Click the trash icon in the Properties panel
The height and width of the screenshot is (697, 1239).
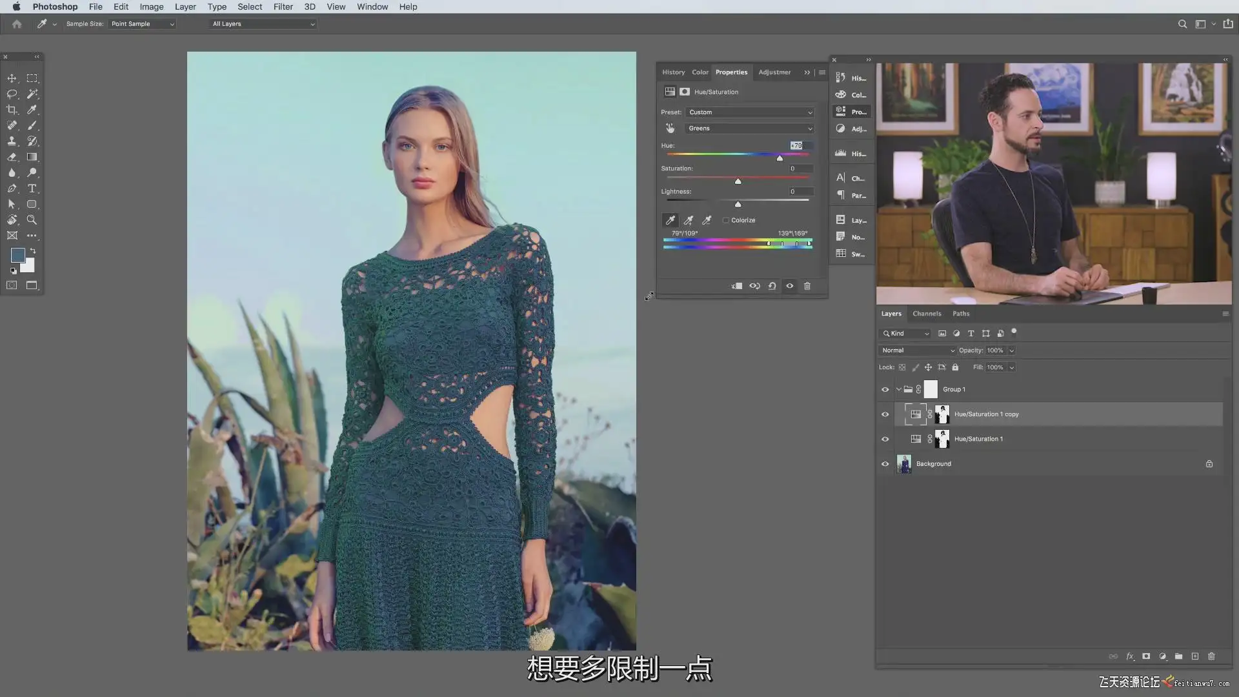tap(807, 286)
